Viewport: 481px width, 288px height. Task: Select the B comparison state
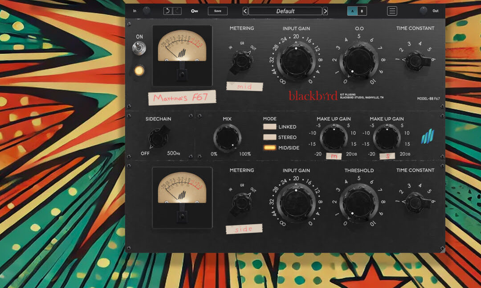[362, 11]
